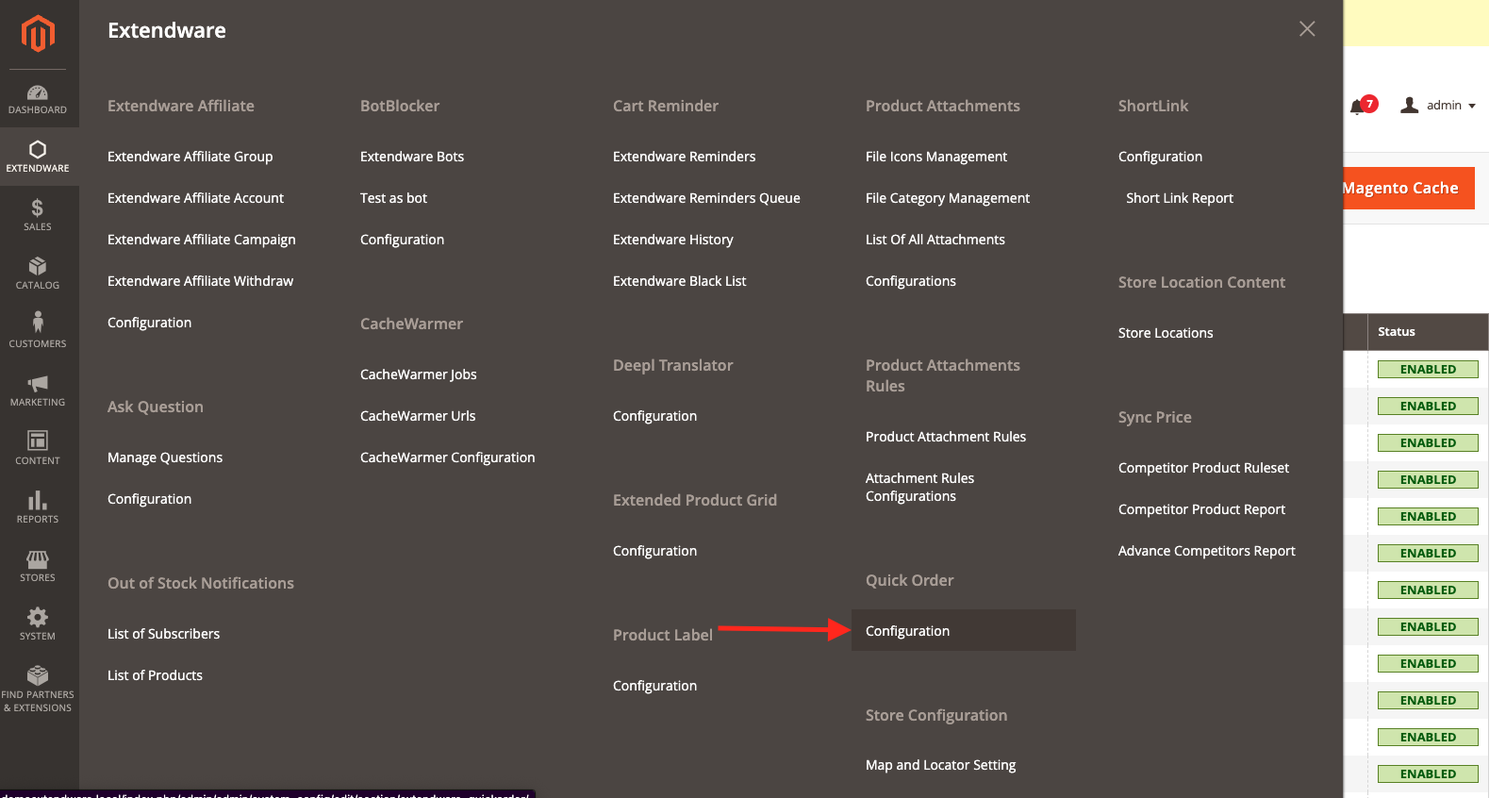This screenshot has width=1506, height=798.
Task: Open Extendware Affiliate Group menu item
Action: [x=190, y=157]
